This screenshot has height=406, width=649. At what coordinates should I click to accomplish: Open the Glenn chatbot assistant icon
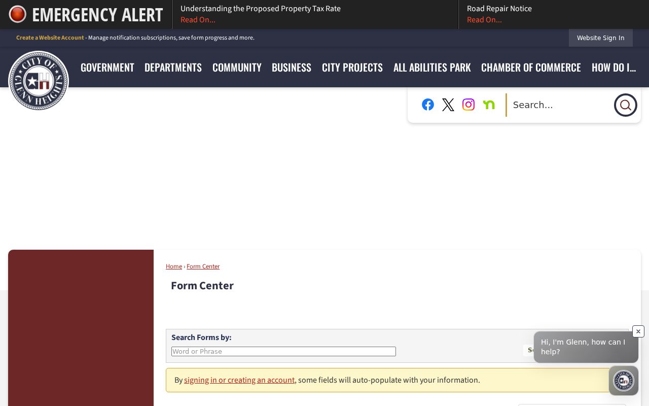click(624, 381)
